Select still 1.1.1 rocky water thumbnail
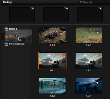The height and width of the screenshot is (99, 110). point(52,35)
